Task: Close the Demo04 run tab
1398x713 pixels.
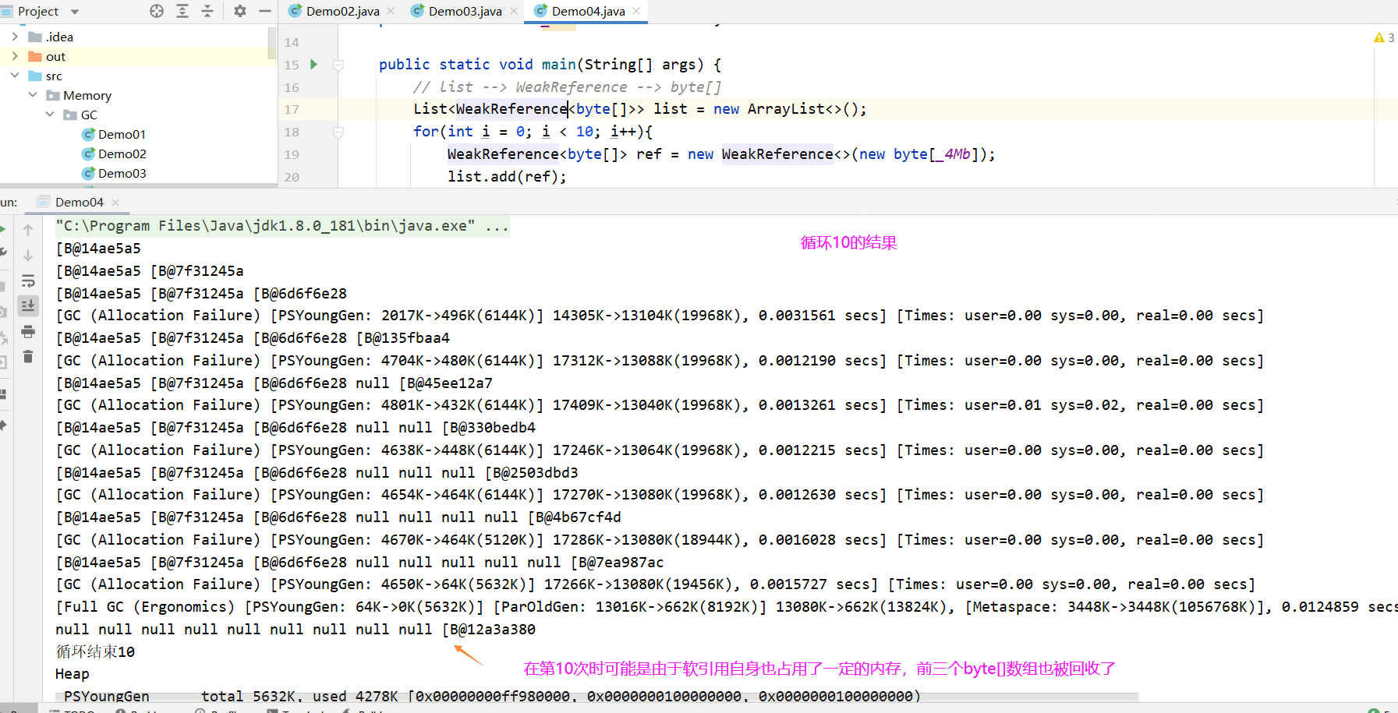Action: click(115, 202)
